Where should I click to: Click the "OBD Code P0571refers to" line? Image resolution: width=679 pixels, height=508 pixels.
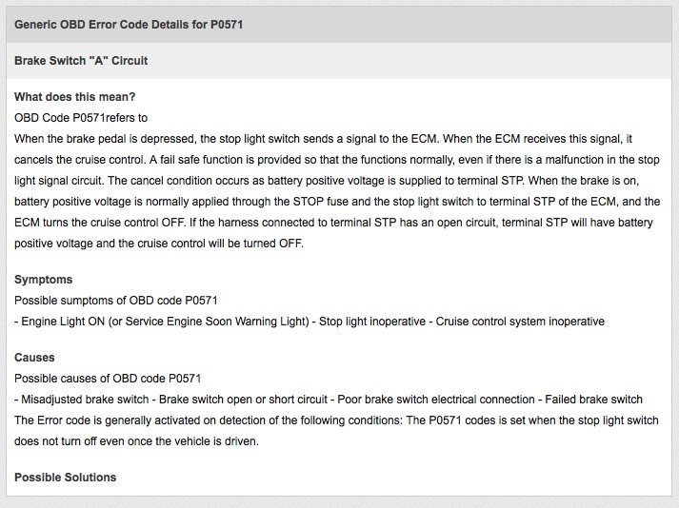click(x=81, y=118)
